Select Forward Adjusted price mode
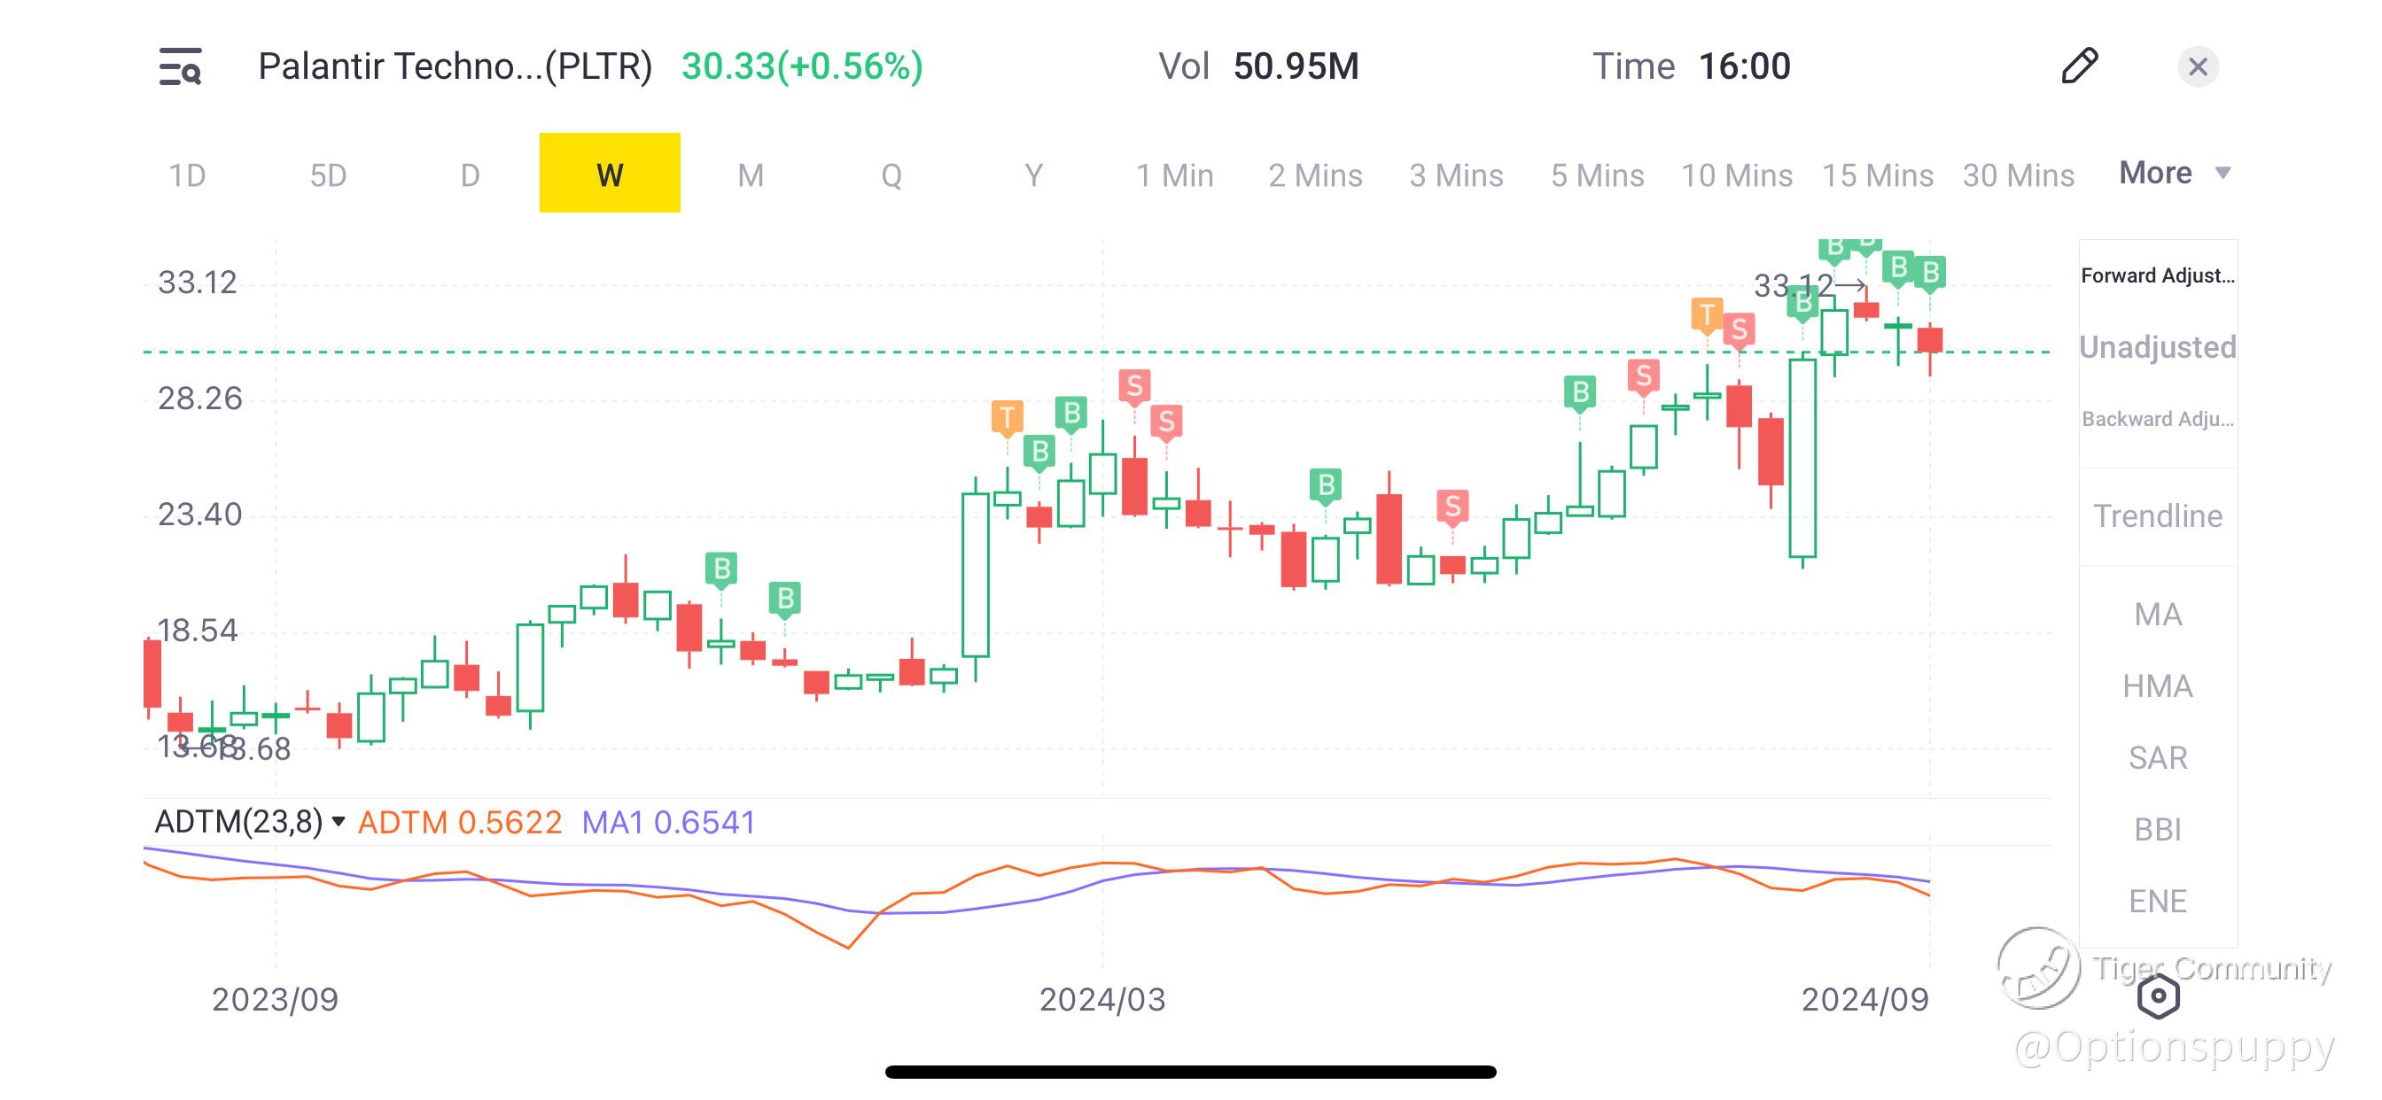 point(2157,275)
